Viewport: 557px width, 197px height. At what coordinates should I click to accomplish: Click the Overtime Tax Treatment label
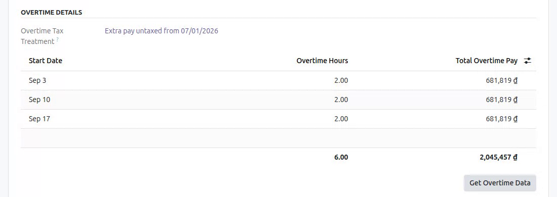(x=42, y=36)
